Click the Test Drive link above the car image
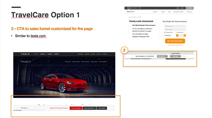The image size is (212, 118). point(68,62)
